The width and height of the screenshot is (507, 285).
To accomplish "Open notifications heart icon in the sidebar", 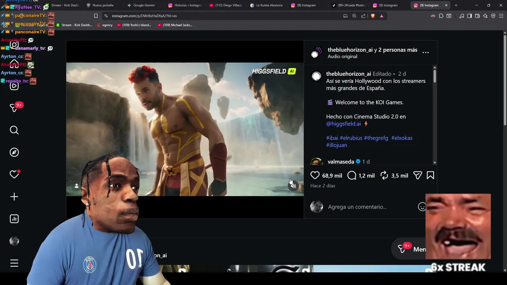I will [x=14, y=175].
